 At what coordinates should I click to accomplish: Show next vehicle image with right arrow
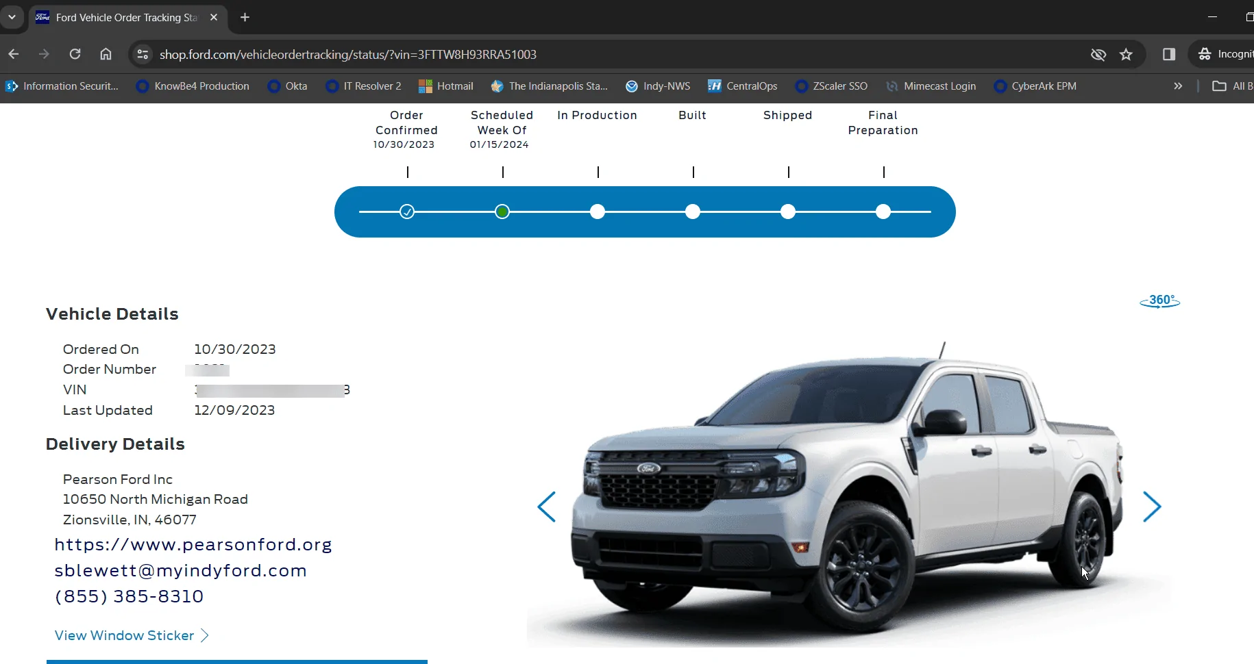[1152, 507]
